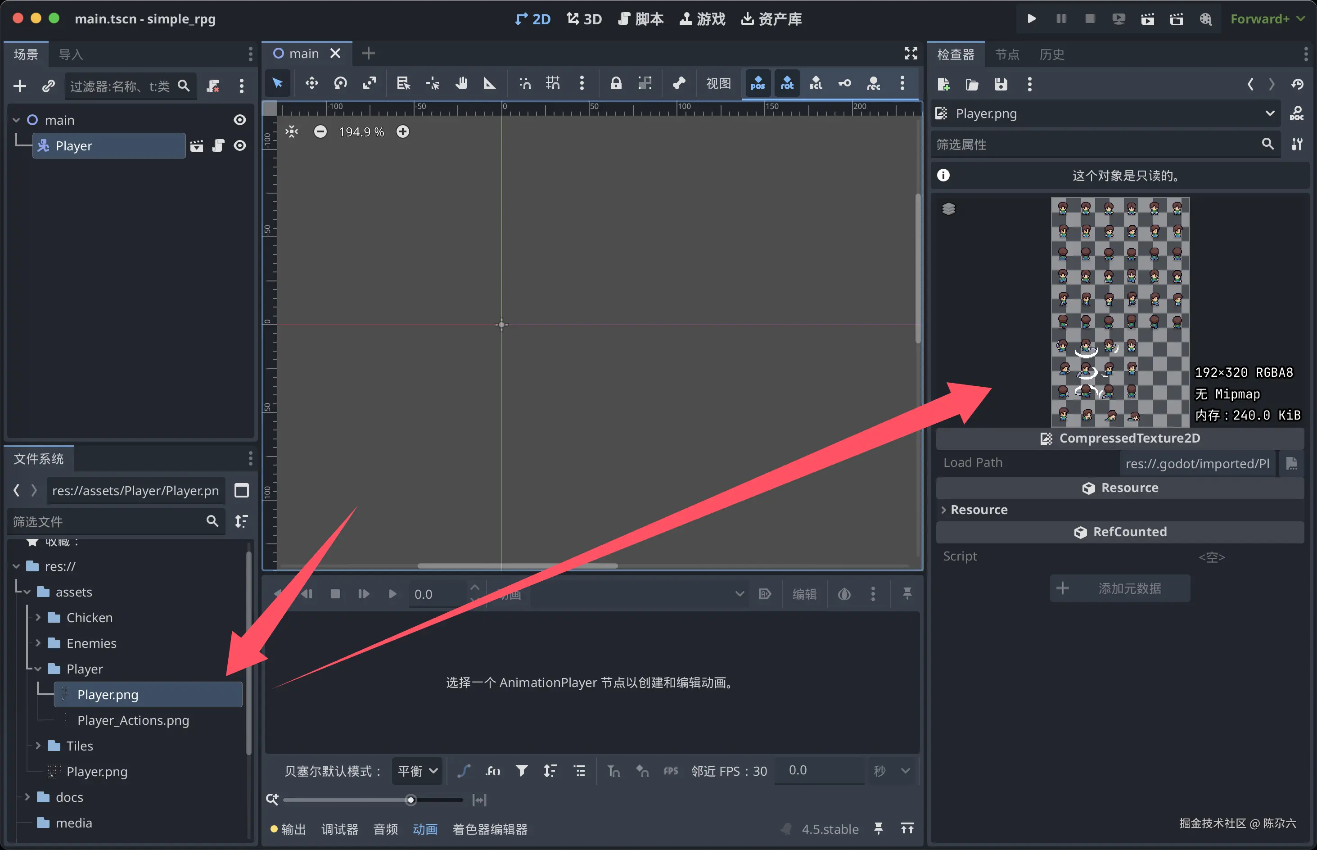Screen dimensions: 1317x850
Task: Run the project with play button
Action: click(1031, 19)
